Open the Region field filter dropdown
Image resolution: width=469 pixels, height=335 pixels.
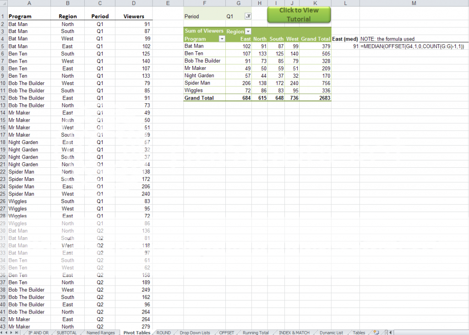pyautogui.click(x=248, y=31)
